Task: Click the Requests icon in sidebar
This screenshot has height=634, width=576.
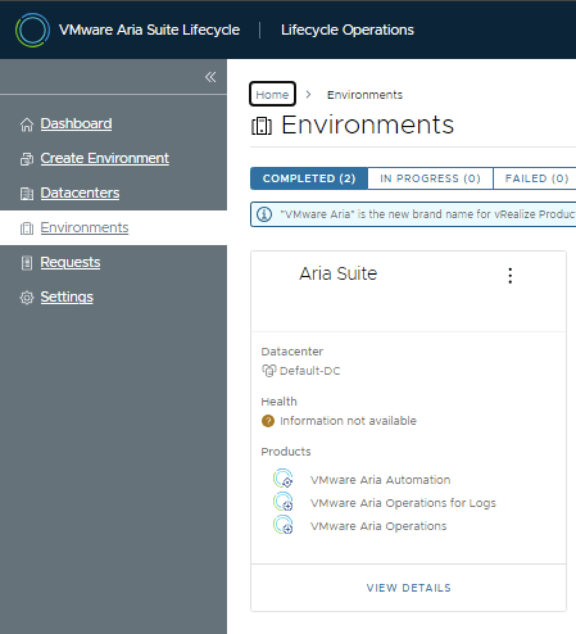Action: (26, 262)
